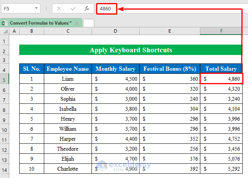Select the cell containing Isabella

68,109
